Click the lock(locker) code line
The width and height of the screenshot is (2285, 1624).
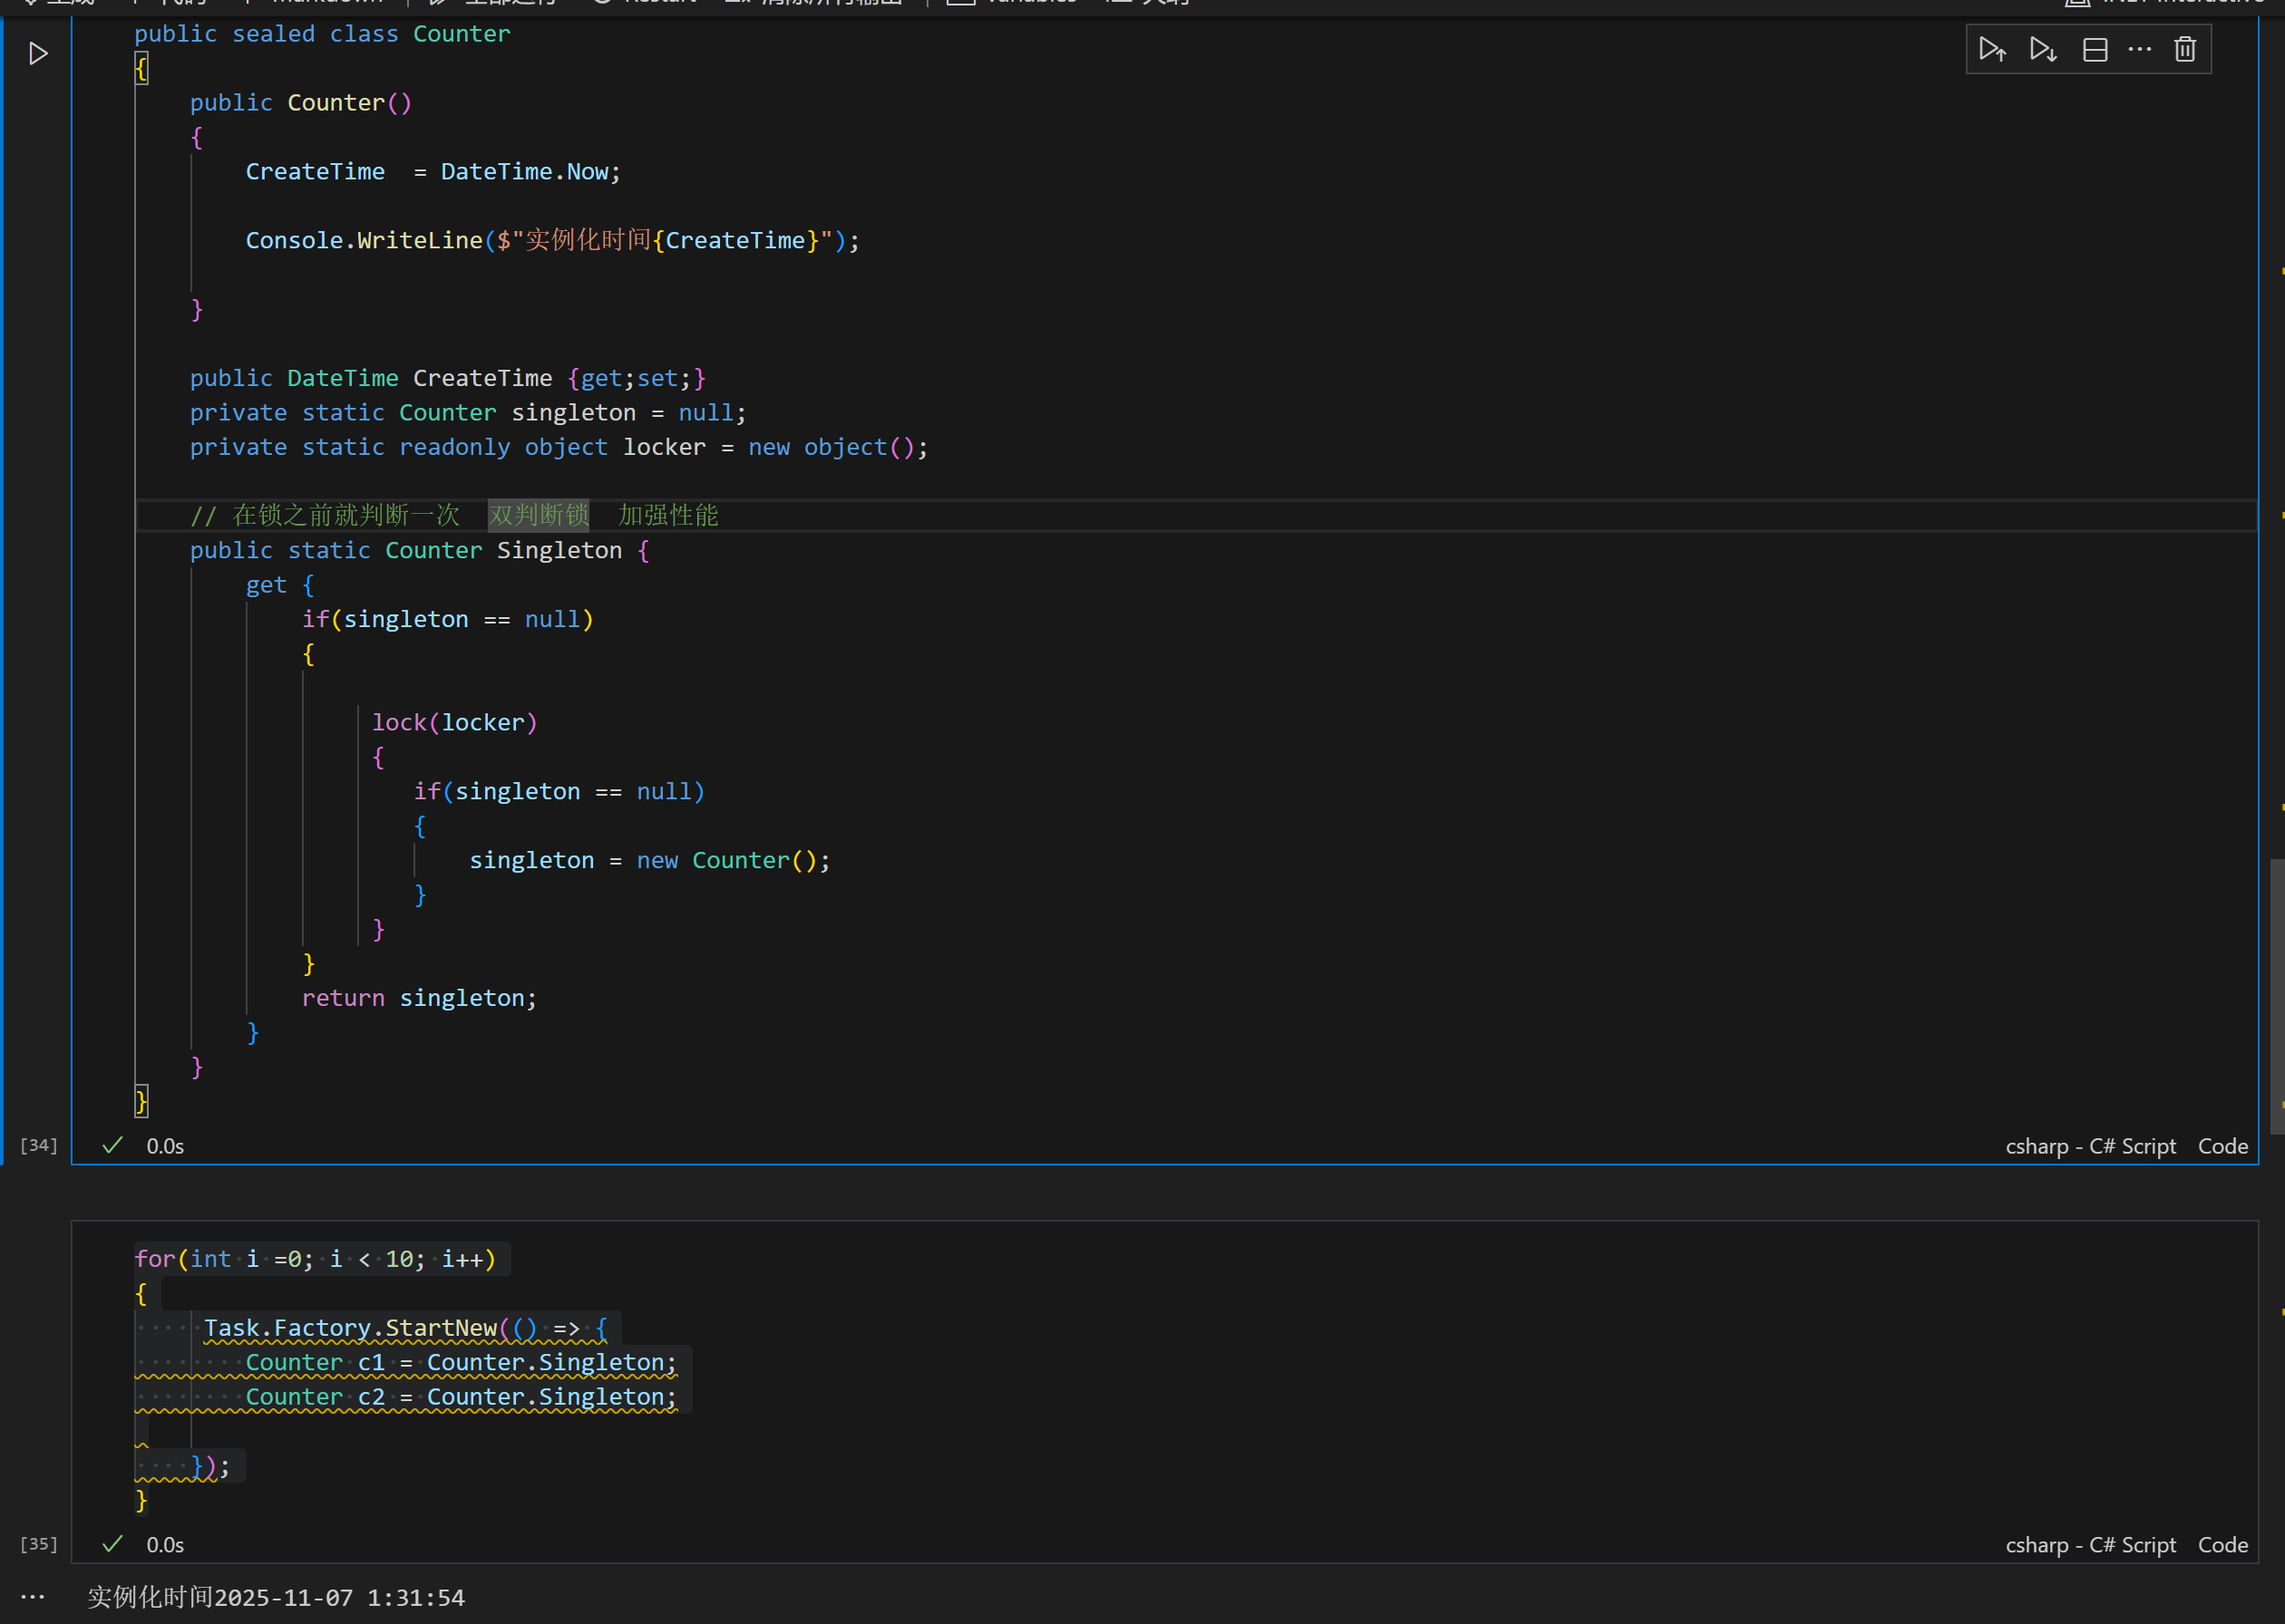[454, 723]
